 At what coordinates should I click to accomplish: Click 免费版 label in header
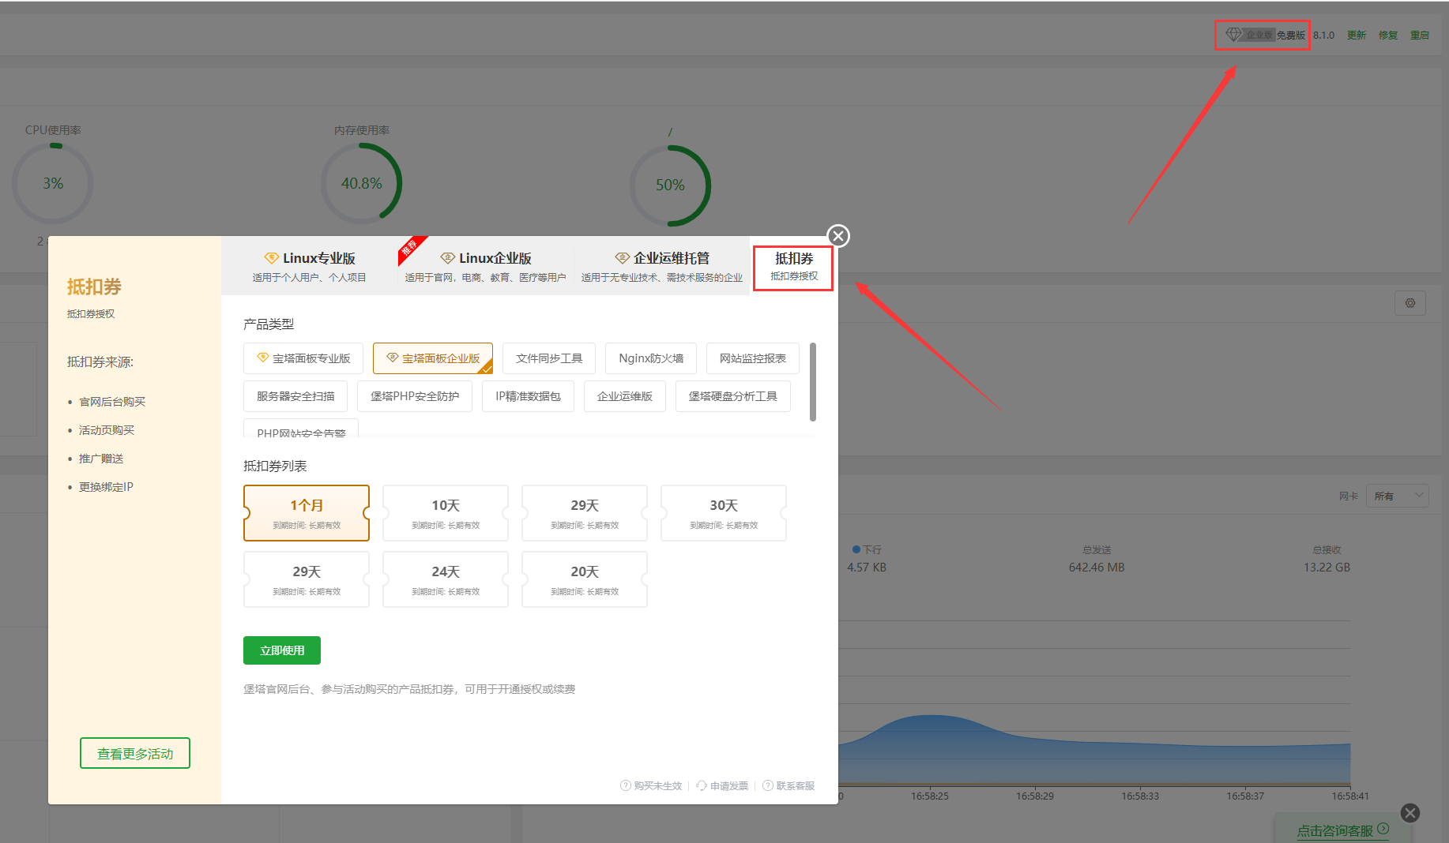tap(1291, 36)
